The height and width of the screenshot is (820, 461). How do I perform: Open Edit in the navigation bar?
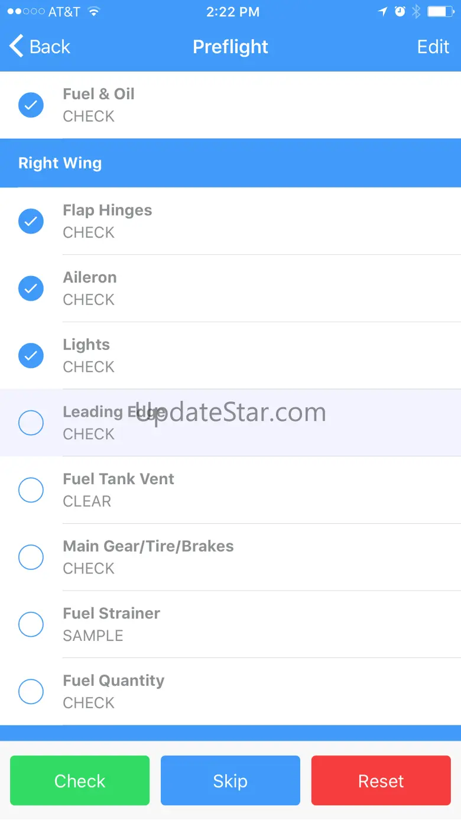pyautogui.click(x=433, y=47)
